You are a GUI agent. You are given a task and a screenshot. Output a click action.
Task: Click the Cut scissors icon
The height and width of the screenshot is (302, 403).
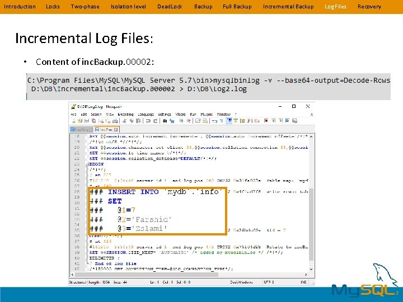(x=124, y=121)
